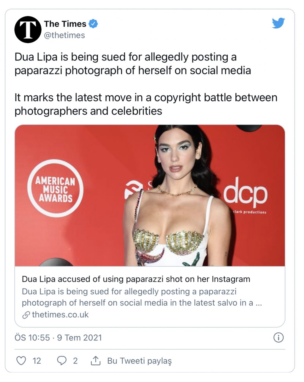This screenshot has width=304, height=382.
Task: Click the Twitter bird logo
Action: [278, 23]
